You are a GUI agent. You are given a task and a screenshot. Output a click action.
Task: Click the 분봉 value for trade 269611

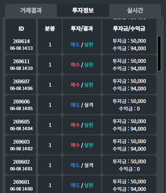point(50,65)
